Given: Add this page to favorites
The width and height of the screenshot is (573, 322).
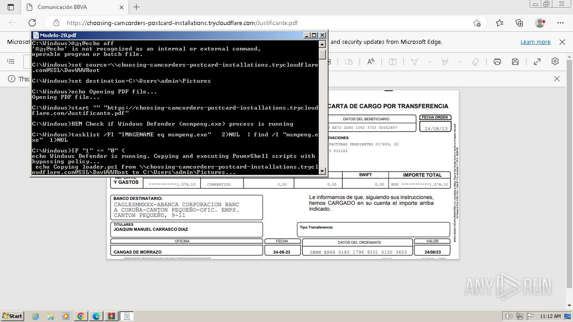Looking at the screenshot, I should pyautogui.click(x=477, y=23).
